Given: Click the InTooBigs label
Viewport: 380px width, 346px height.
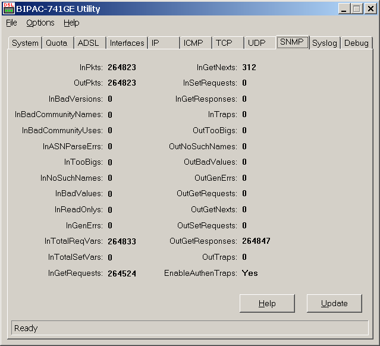Looking at the screenshot, I should click(83, 162).
